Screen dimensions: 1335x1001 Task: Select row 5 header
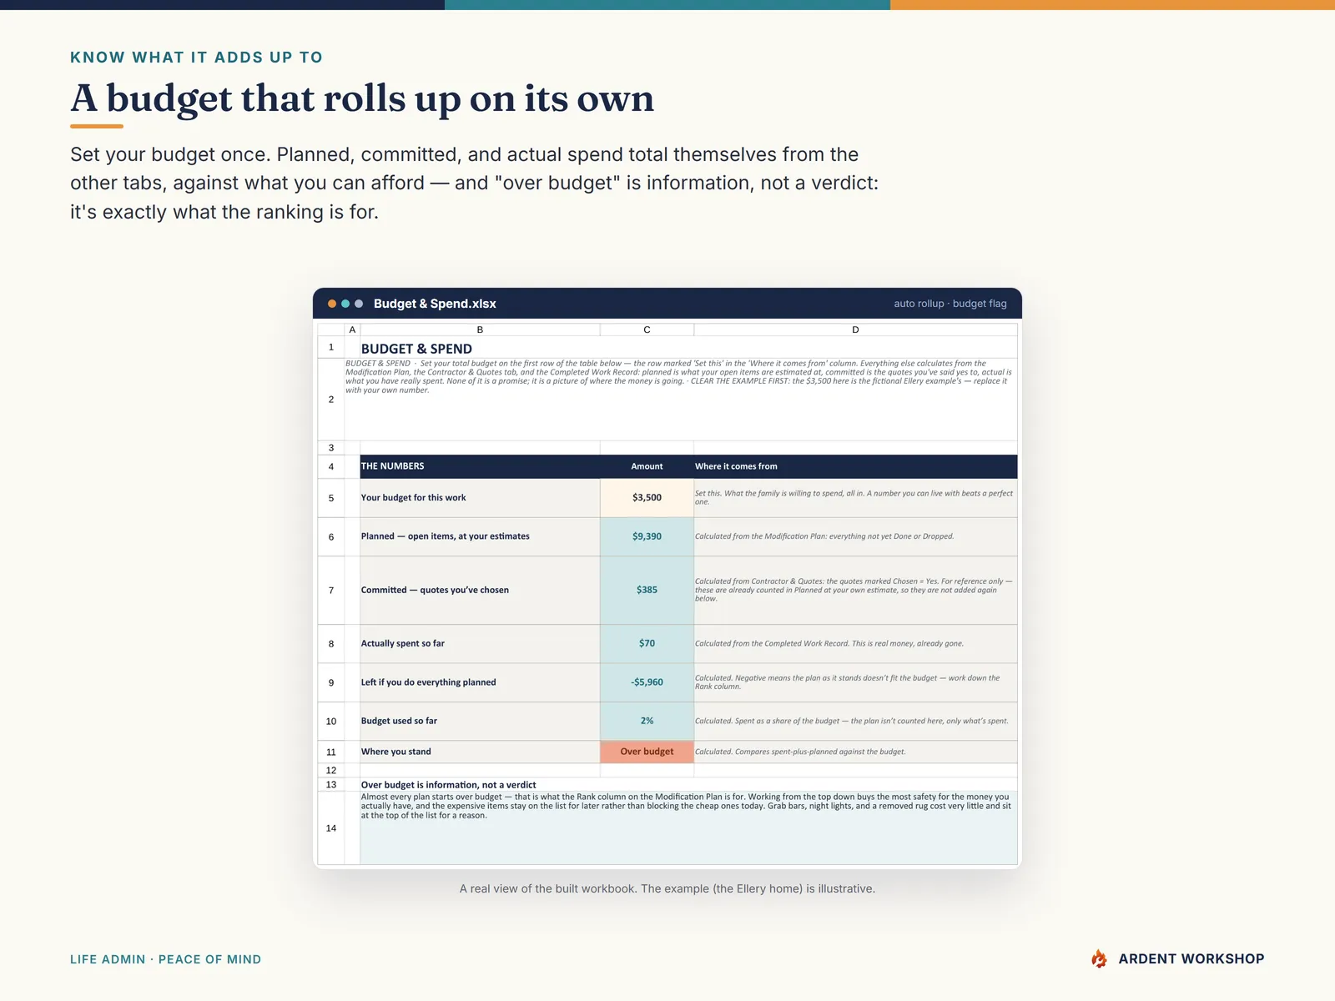click(331, 498)
